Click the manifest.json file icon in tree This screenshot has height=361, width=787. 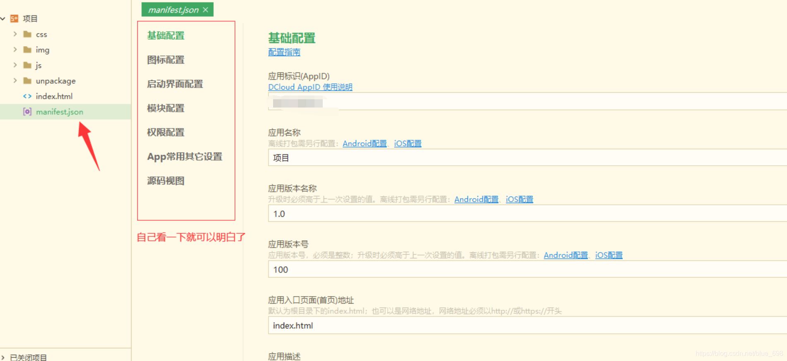[x=27, y=112]
